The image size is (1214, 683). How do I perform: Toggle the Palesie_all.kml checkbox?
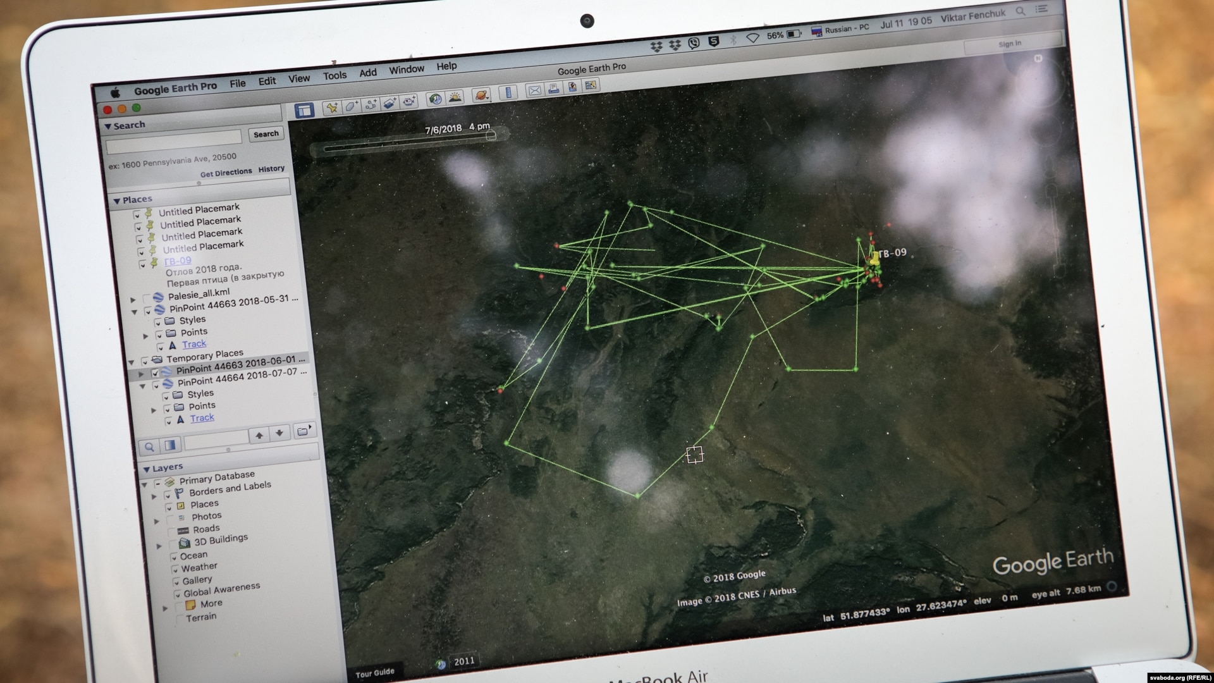pos(147,298)
